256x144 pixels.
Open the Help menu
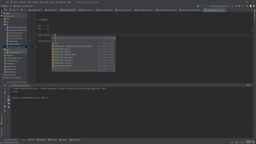[x=69, y=2]
